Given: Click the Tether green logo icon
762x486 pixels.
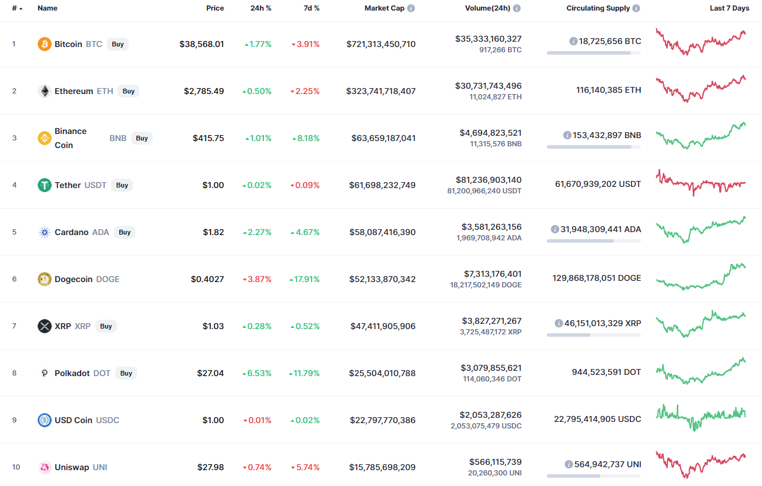Looking at the screenshot, I should pos(45,185).
